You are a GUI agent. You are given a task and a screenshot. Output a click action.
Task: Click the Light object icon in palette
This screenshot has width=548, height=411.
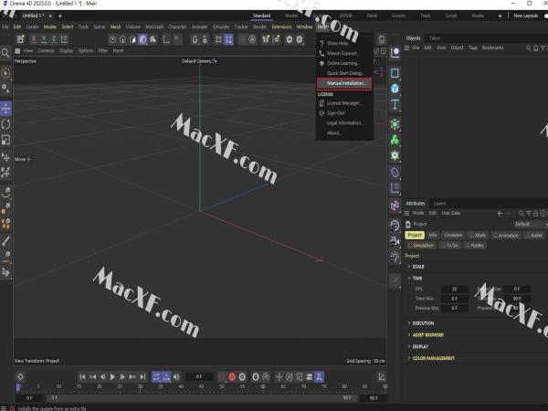point(395,258)
